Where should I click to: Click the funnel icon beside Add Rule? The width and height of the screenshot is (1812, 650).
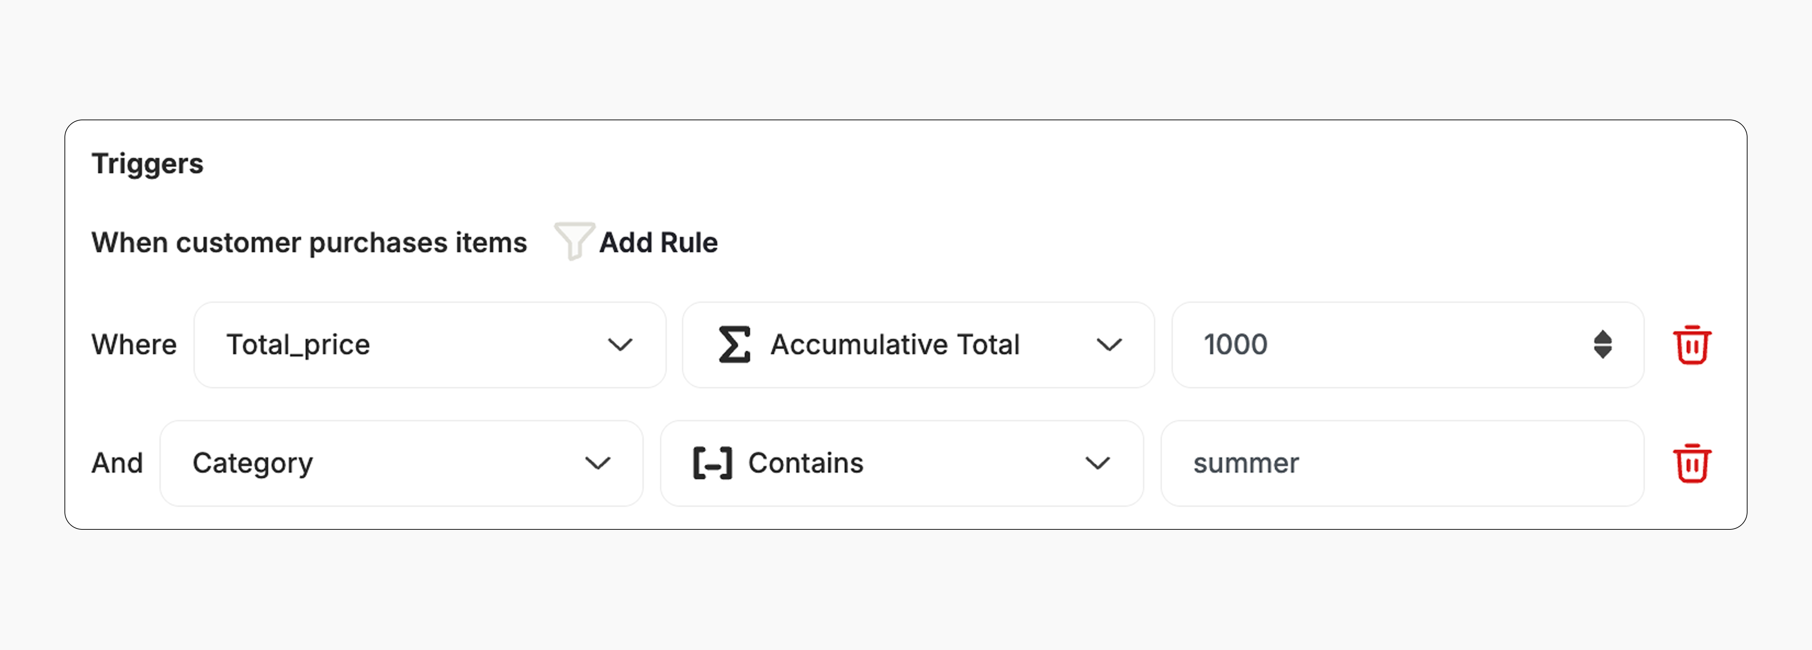[574, 240]
